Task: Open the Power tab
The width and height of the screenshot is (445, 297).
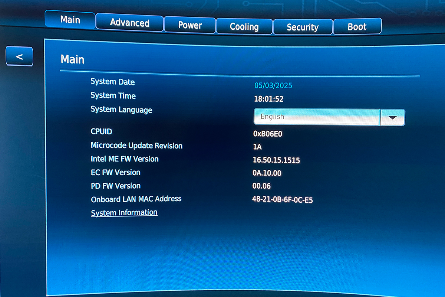Action: [190, 25]
